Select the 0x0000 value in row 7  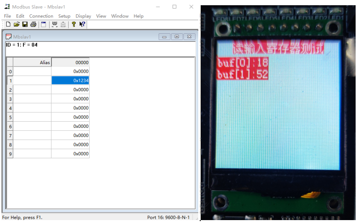(x=71, y=135)
